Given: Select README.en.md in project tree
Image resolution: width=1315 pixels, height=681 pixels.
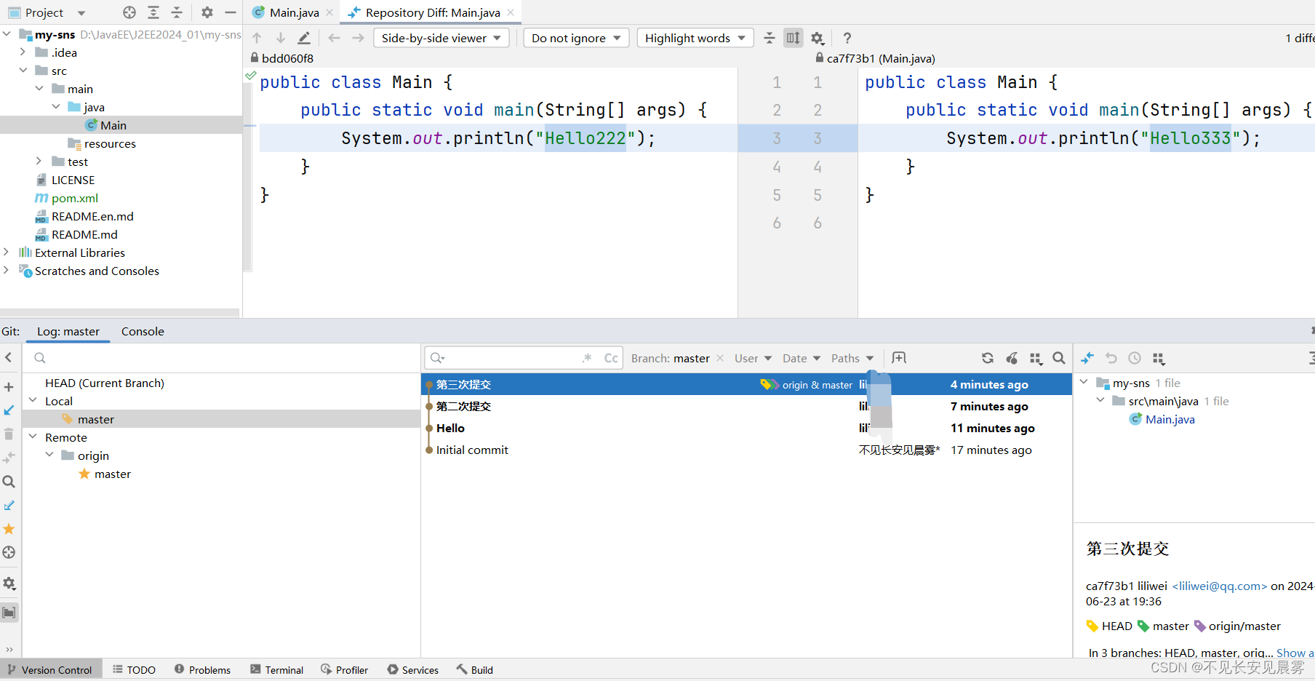Looking at the screenshot, I should pyautogui.click(x=92, y=216).
